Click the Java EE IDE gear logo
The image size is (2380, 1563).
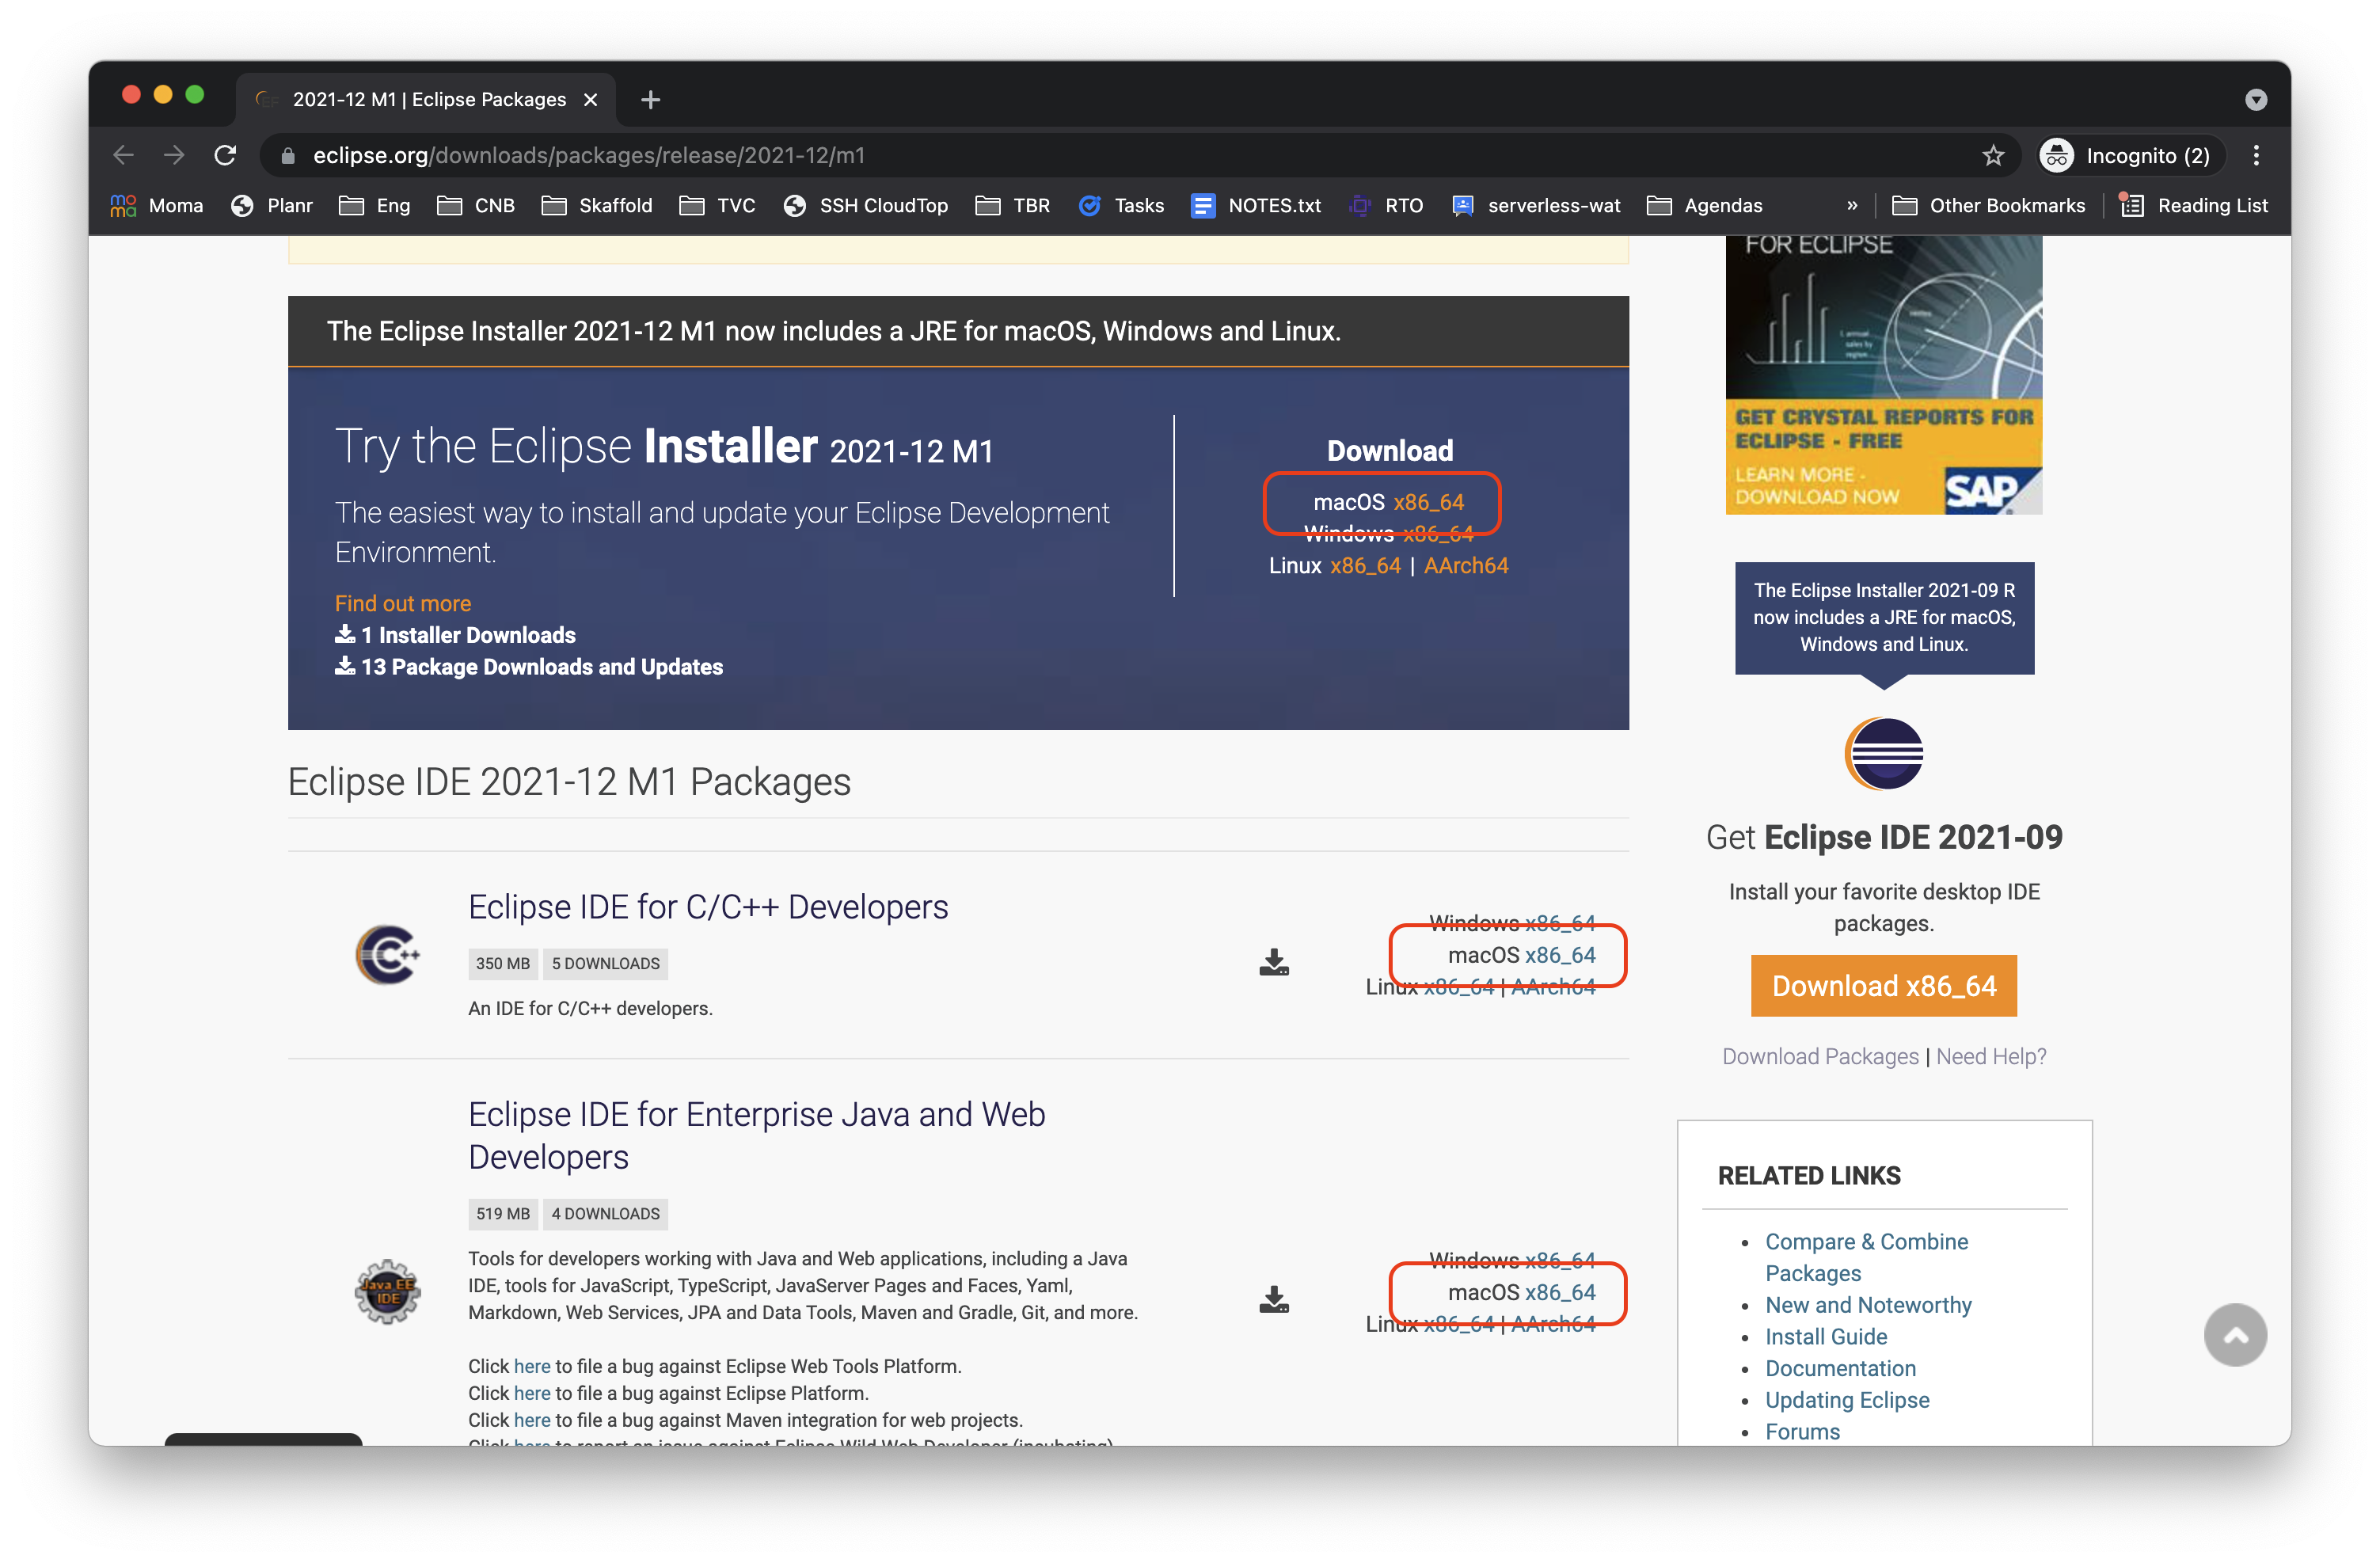pos(388,1292)
